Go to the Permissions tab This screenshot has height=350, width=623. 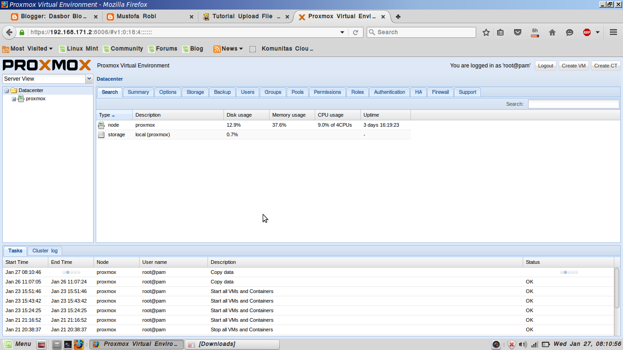tap(327, 92)
